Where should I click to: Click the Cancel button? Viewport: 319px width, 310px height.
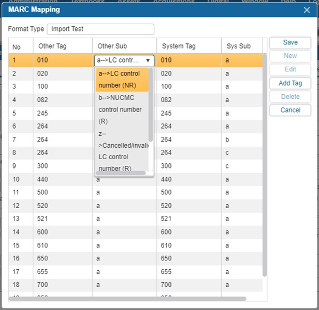tap(290, 110)
